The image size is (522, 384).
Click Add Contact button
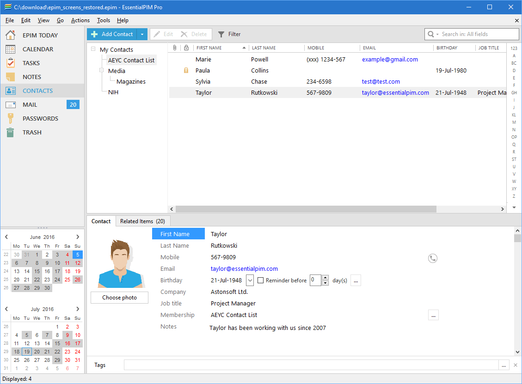pos(112,34)
